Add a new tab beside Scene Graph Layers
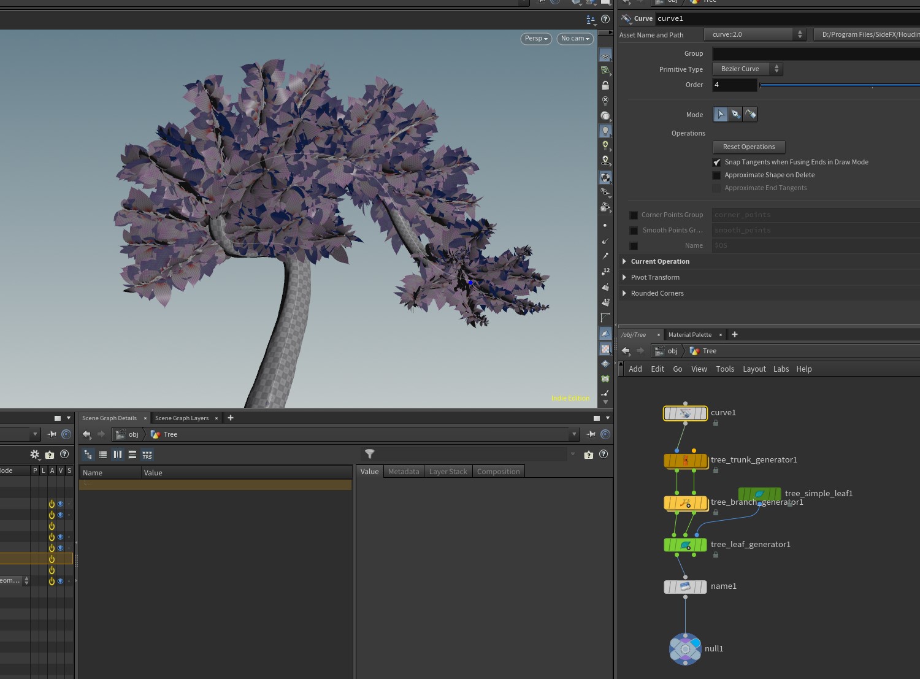920x679 pixels. tap(231, 418)
